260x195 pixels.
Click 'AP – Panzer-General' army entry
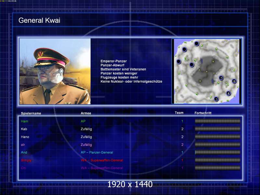pyautogui.click(x=97, y=152)
